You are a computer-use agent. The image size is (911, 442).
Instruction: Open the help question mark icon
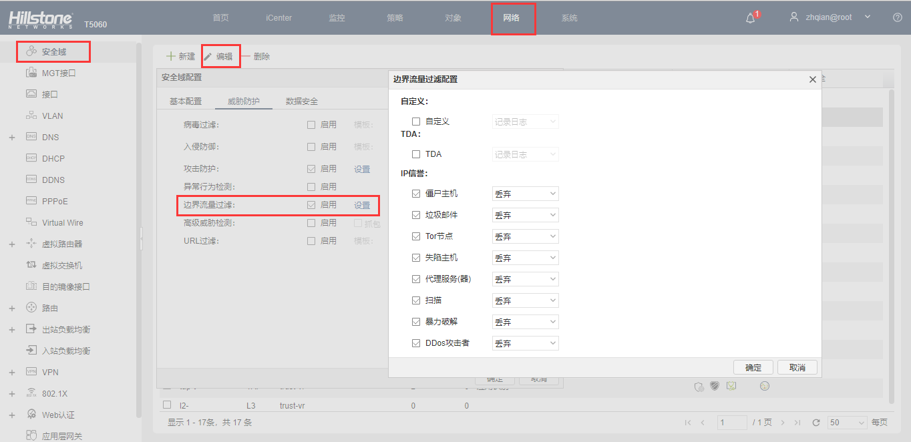tap(897, 17)
